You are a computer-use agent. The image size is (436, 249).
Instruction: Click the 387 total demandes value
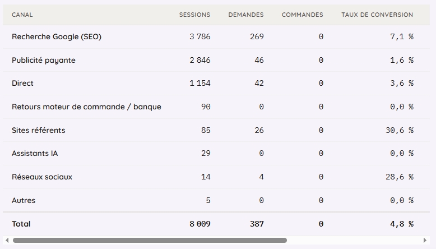coord(257,224)
